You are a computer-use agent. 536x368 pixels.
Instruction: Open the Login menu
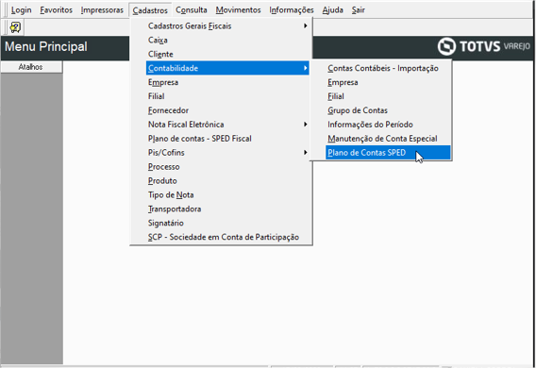point(21,10)
